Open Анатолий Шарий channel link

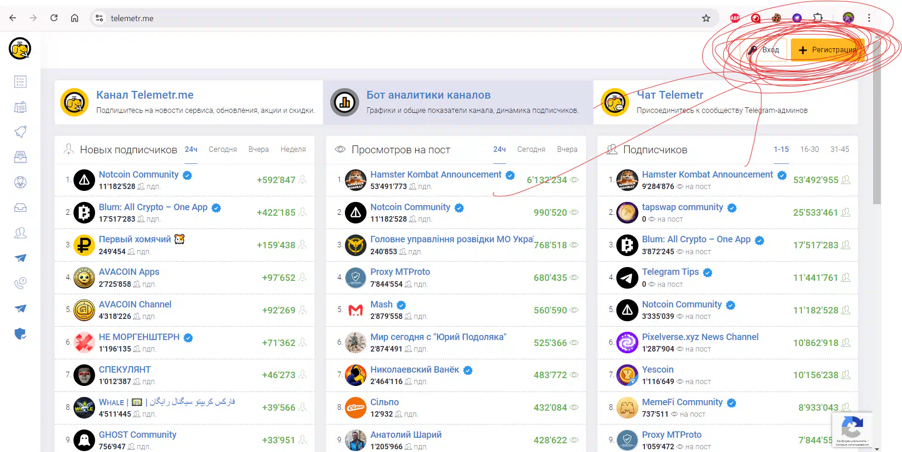tap(406, 435)
